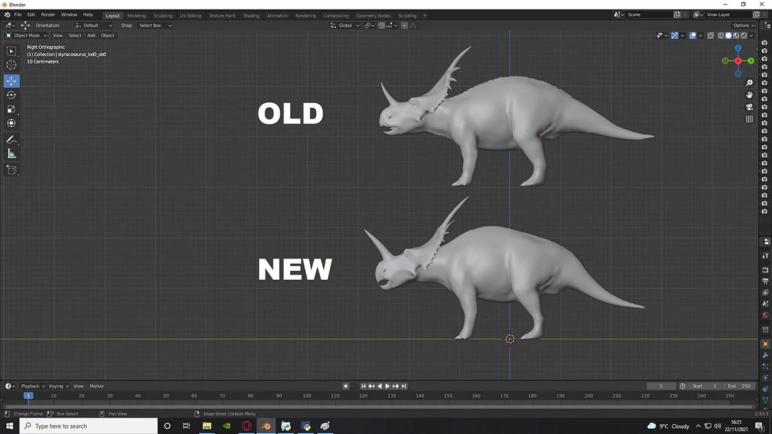Viewport: 772px width, 434px height.
Task: Toggle proportional editing button
Action: pyautogui.click(x=404, y=26)
